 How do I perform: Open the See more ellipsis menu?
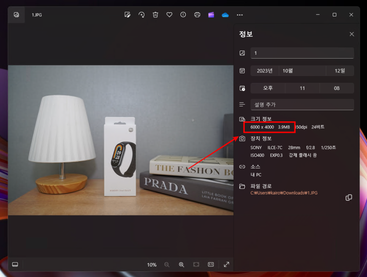tap(240, 15)
